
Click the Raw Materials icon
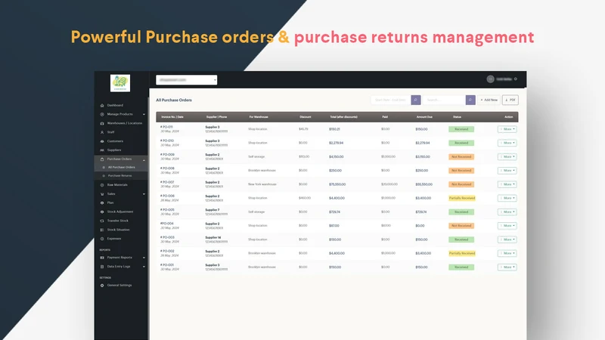[102, 185]
